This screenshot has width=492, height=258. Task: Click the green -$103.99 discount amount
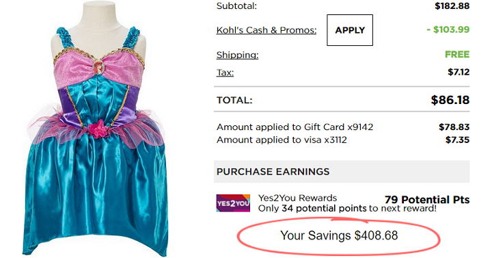(x=448, y=29)
